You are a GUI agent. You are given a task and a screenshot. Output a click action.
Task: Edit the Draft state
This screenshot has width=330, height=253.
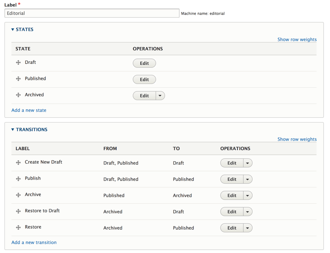144,63
